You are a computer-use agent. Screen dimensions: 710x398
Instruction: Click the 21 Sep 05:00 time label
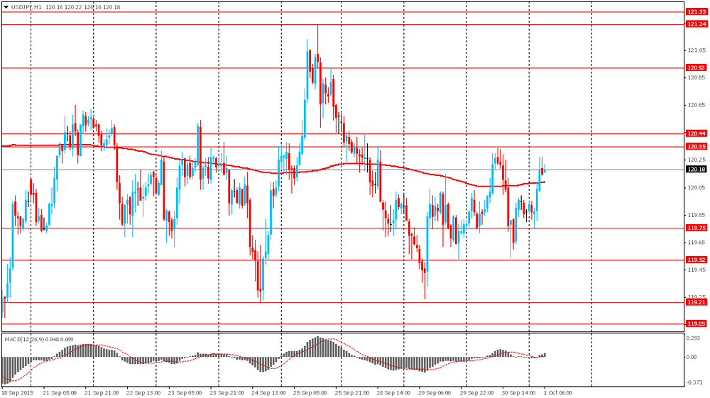[x=60, y=392]
